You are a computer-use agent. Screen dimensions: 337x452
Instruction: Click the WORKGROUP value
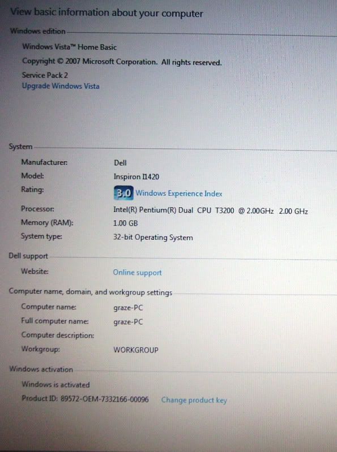point(136,350)
